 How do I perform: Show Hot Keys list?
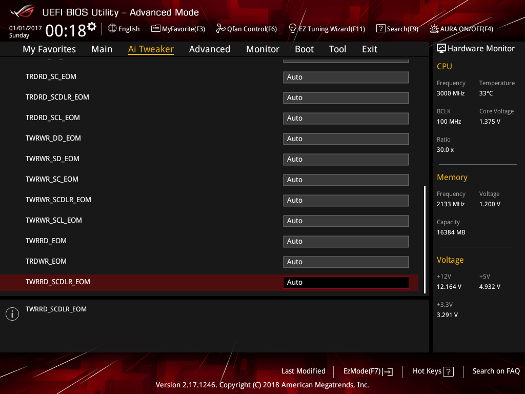[x=433, y=371]
